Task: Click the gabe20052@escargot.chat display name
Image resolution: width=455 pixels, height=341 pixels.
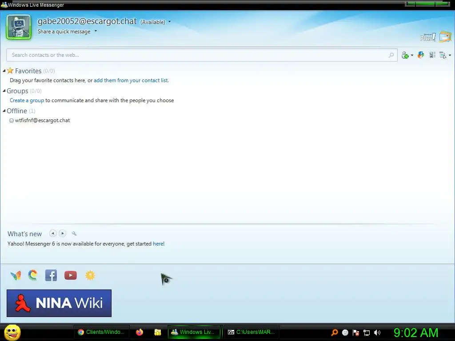Action: 87,21
